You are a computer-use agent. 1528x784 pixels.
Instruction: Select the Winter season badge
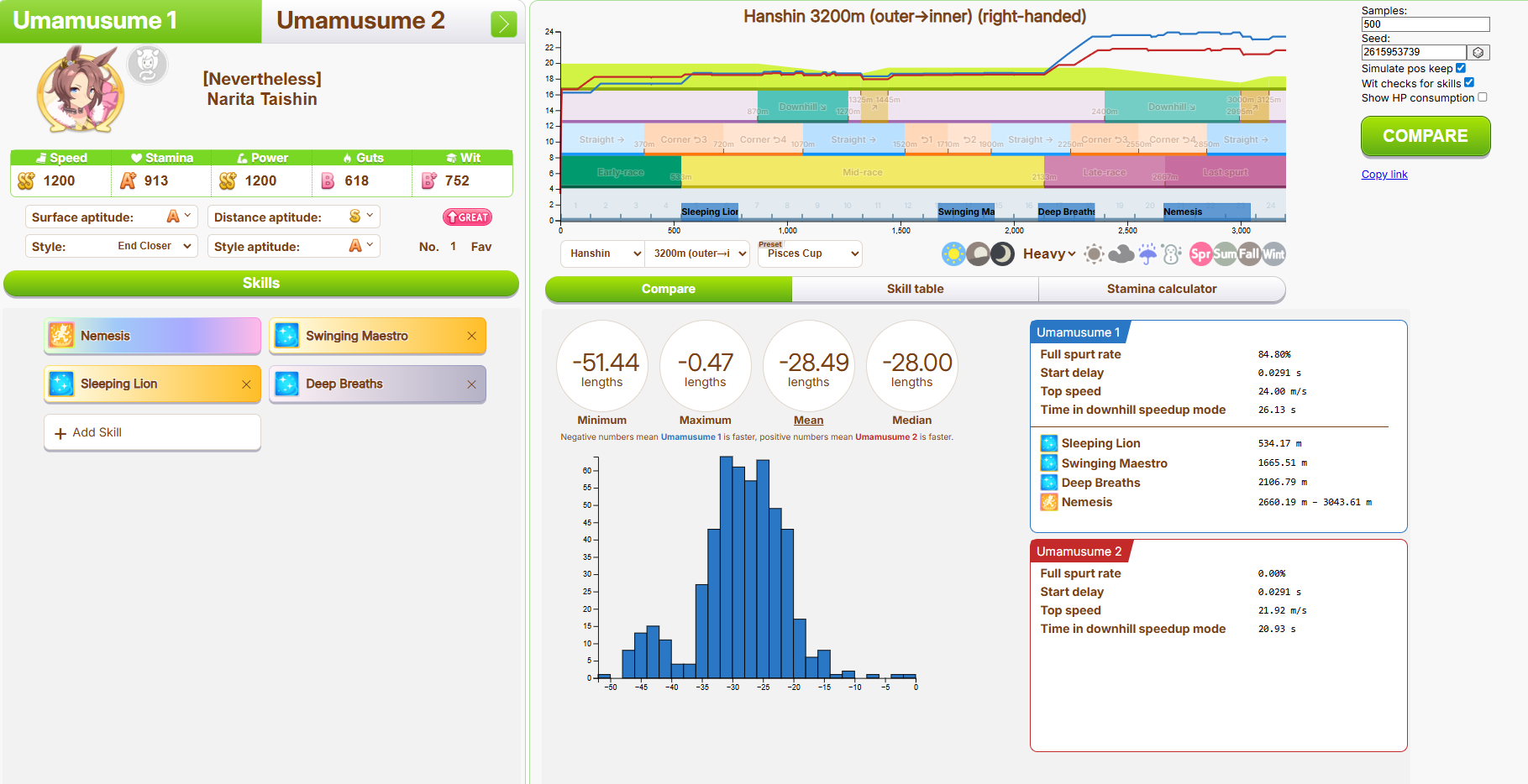(1274, 253)
